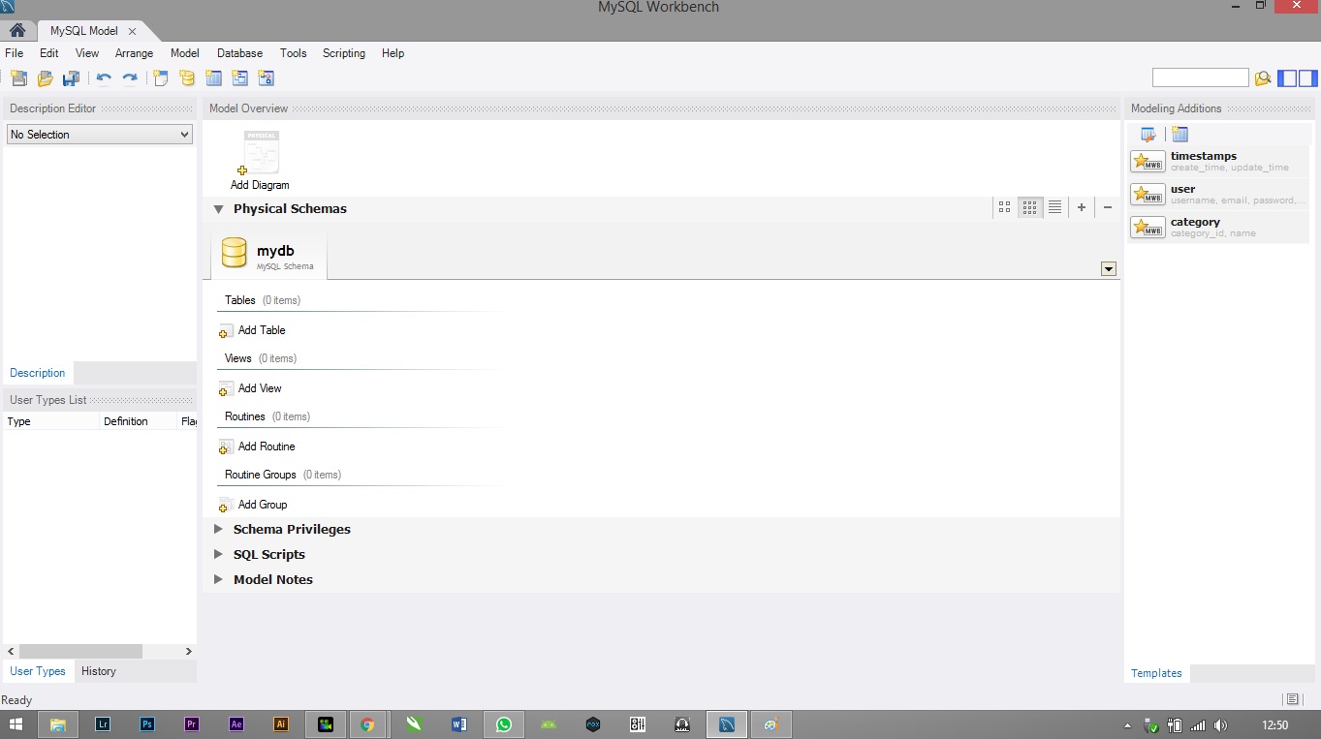The width and height of the screenshot is (1321, 739).
Task: Open the View menu
Action: 87,53
